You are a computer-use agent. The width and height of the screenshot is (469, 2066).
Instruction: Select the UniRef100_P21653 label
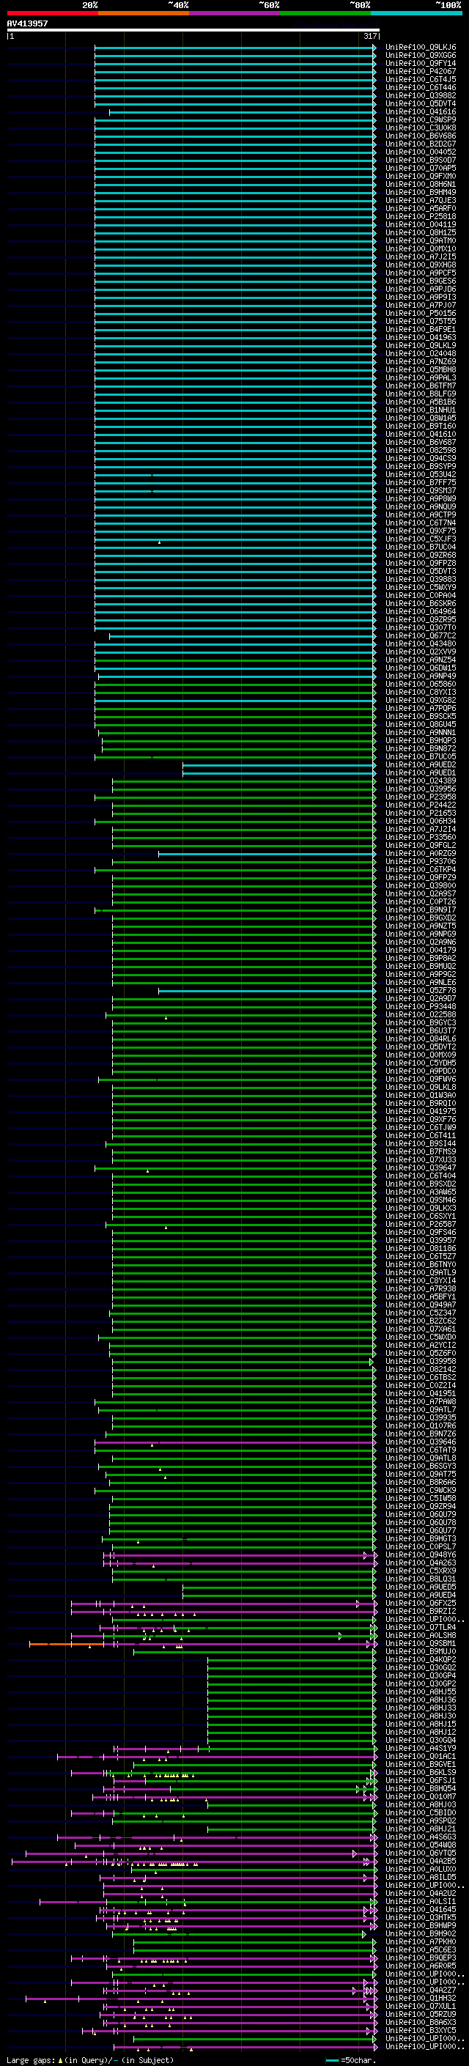tap(421, 813)
